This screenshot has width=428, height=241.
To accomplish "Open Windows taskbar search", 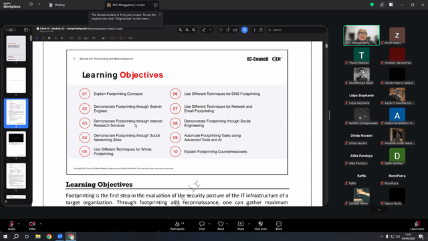I will pos(16,236).
